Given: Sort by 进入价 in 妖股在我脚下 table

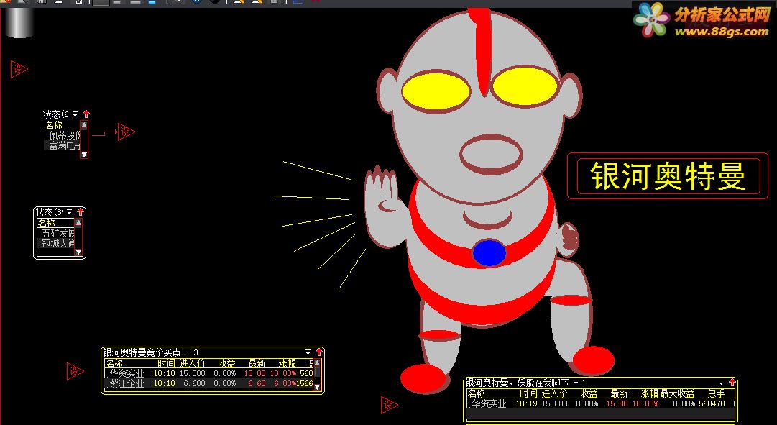Looking at the screenshot, I should click(x=554, y=394).
